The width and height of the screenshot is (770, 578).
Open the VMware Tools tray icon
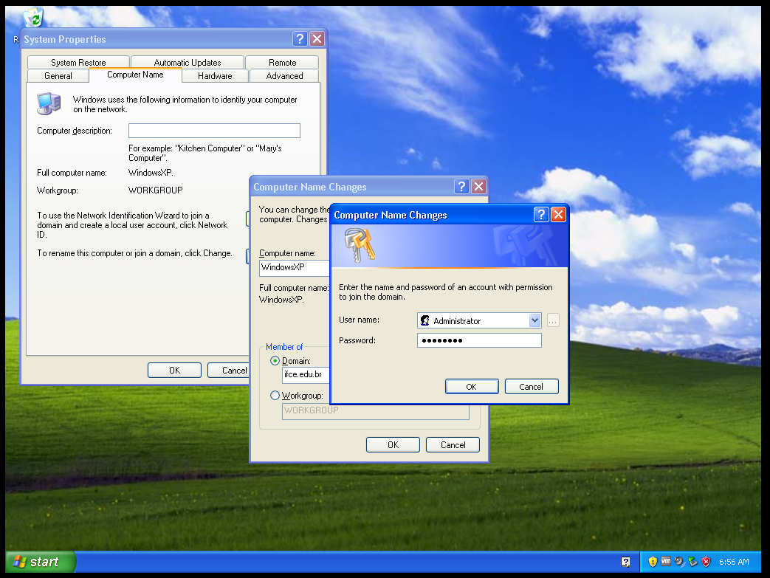pyautogui.click(x=666, y=561)
